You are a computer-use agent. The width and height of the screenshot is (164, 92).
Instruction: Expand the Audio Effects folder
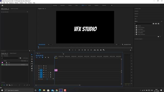135,29
